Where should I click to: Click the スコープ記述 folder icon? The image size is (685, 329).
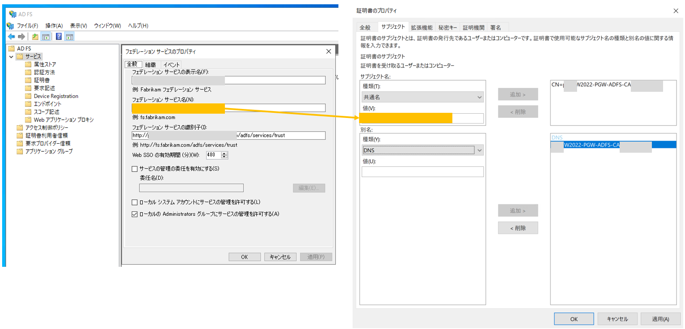(x=28, y=112)
